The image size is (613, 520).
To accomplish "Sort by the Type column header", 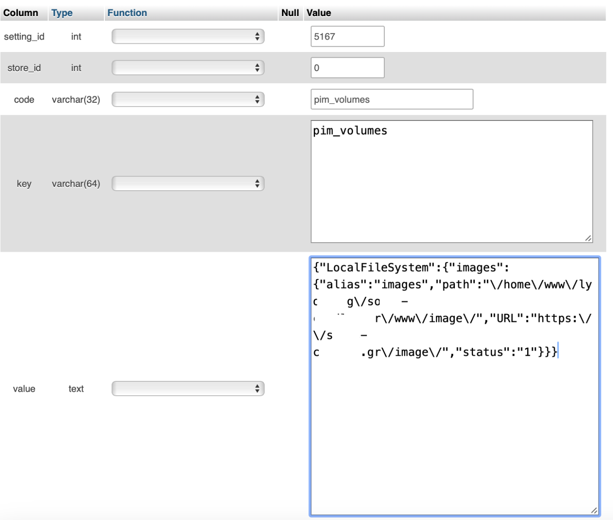I will click(x=62, y=13).
